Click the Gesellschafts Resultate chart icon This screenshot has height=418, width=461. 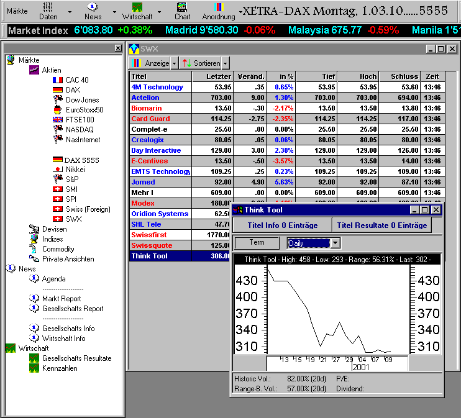coord(34,358)
